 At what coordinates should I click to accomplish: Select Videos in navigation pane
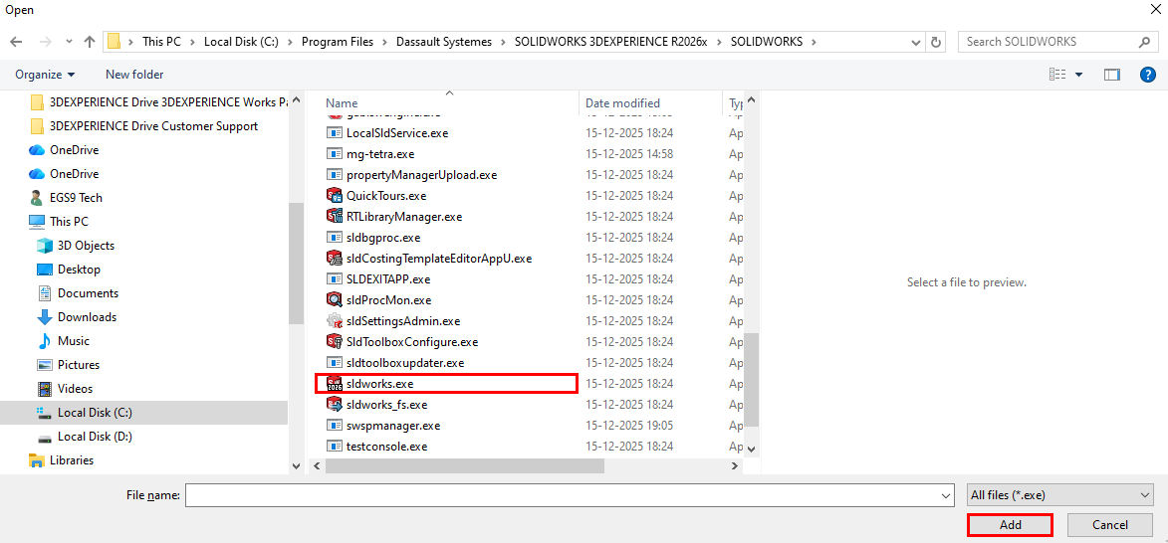(x=75, y=388)
